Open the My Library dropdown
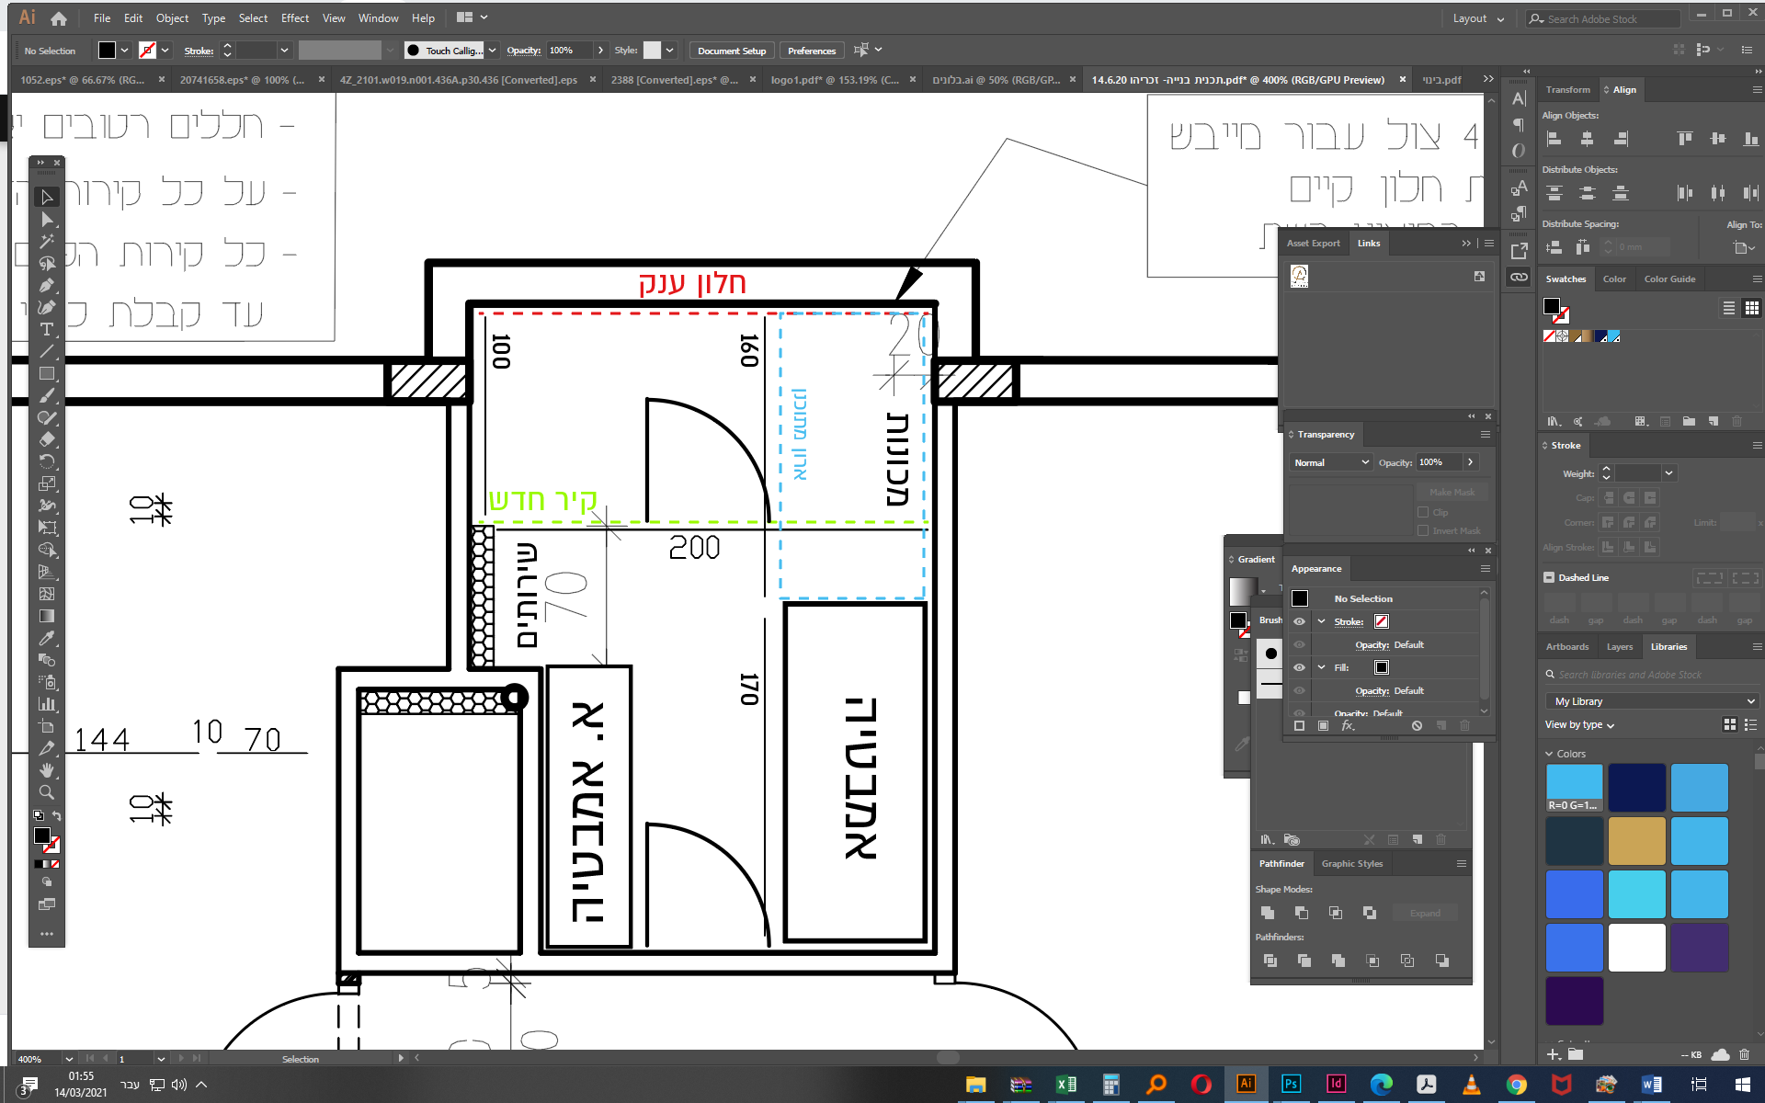The height and width of the screenshot is (1103, 1765). coord(1652,701)
